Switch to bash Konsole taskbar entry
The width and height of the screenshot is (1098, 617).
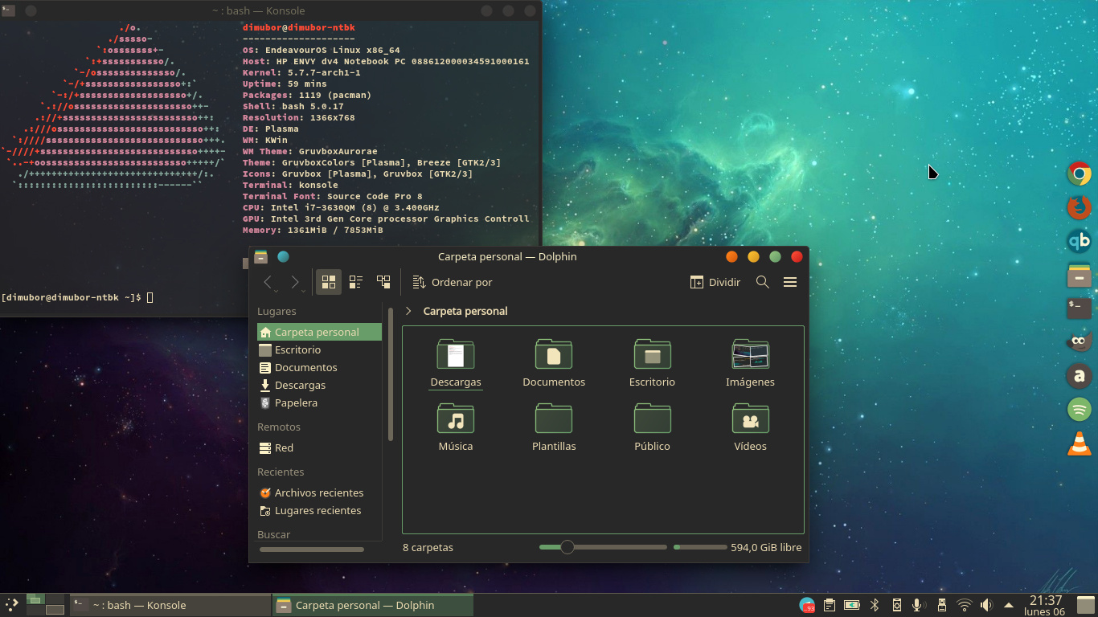pos(170,605)
